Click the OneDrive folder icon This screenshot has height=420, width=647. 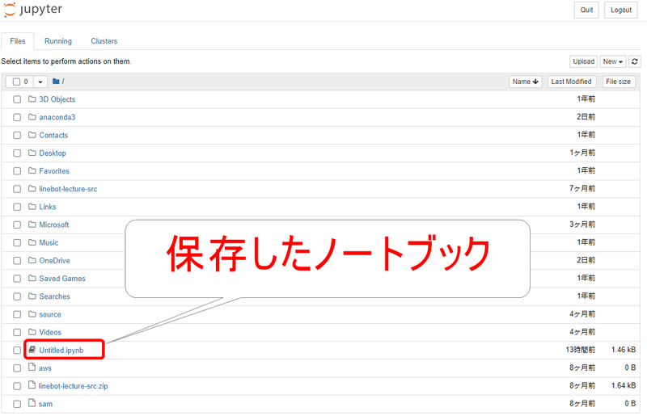(32, 260)
